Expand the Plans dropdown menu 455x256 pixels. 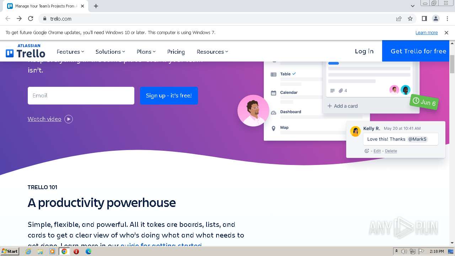pos(146,52)
